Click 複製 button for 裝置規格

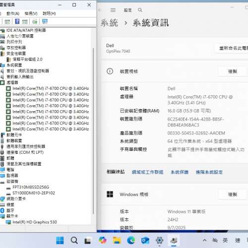(x=233, y=71)
